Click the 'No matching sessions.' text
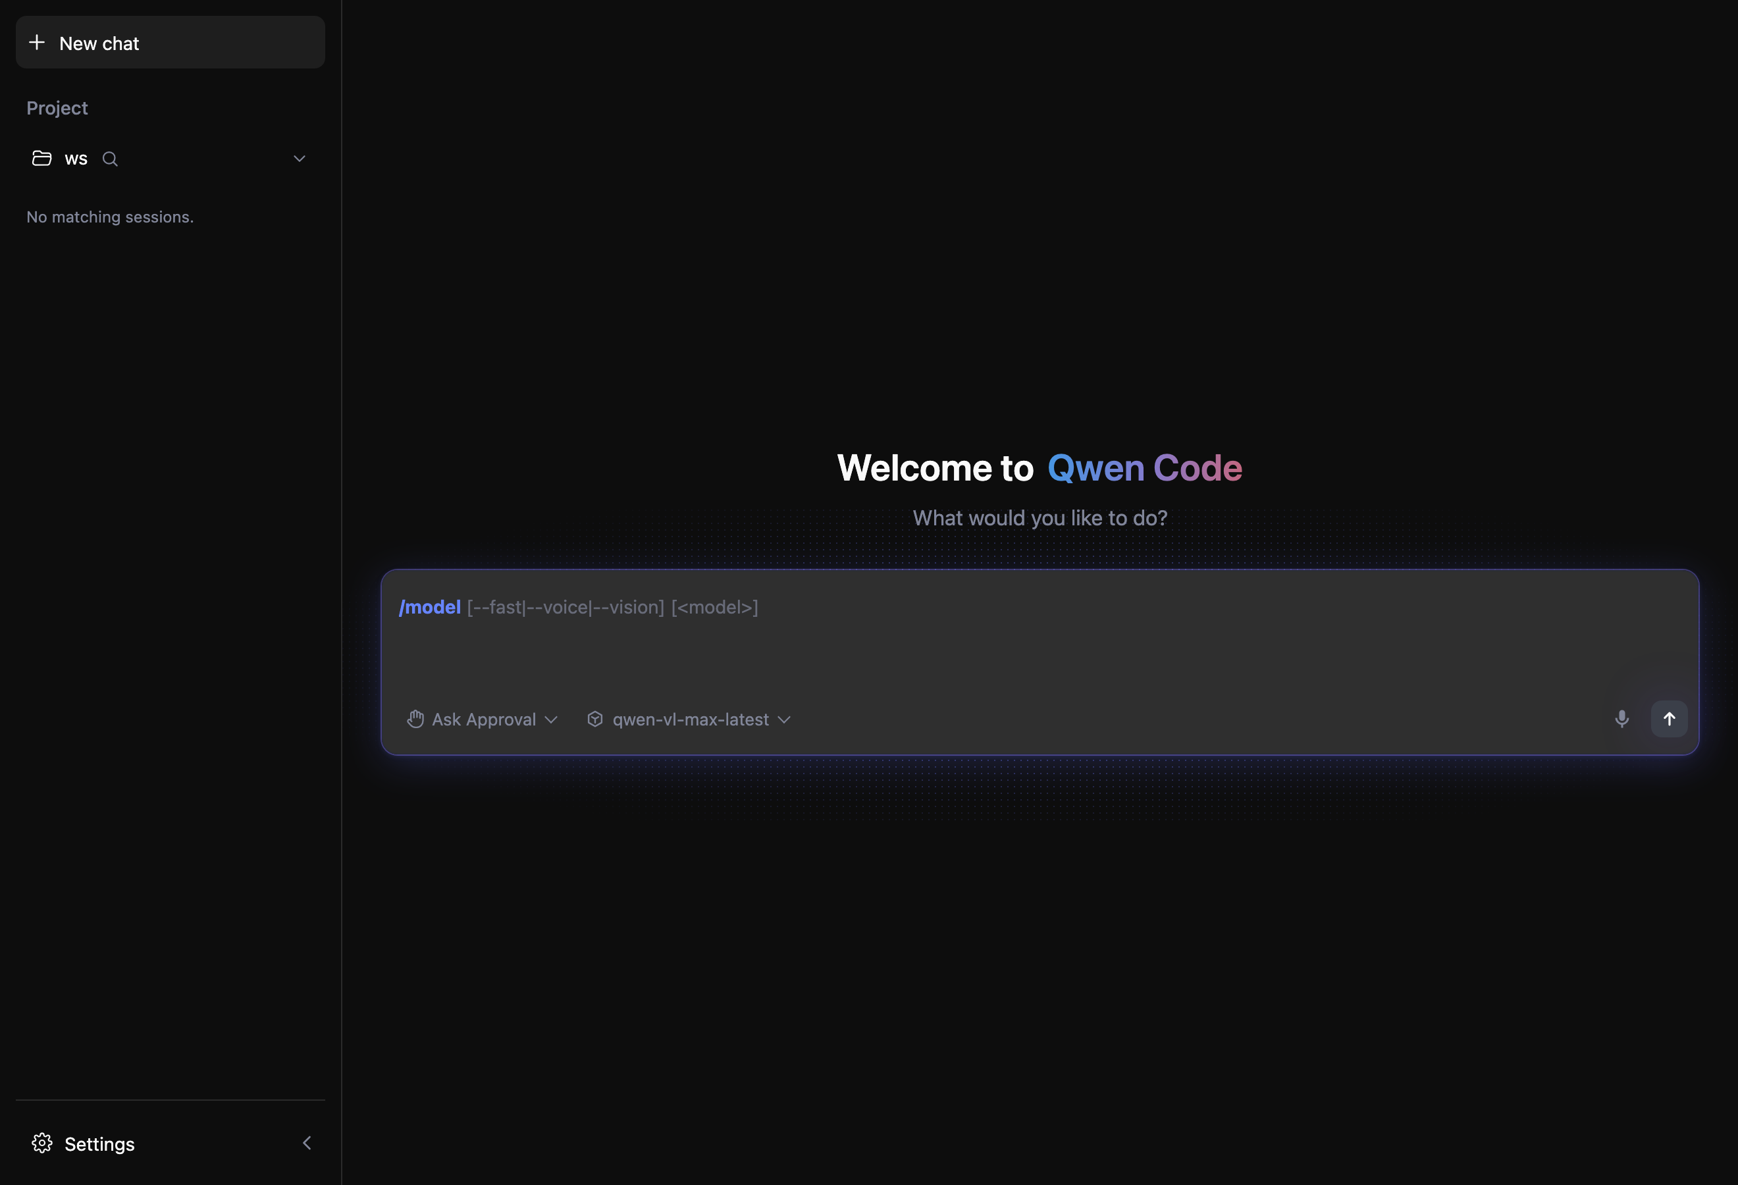Image resolution: width=1738 pixels, height=1185 pixels. (x=110, y=217)
